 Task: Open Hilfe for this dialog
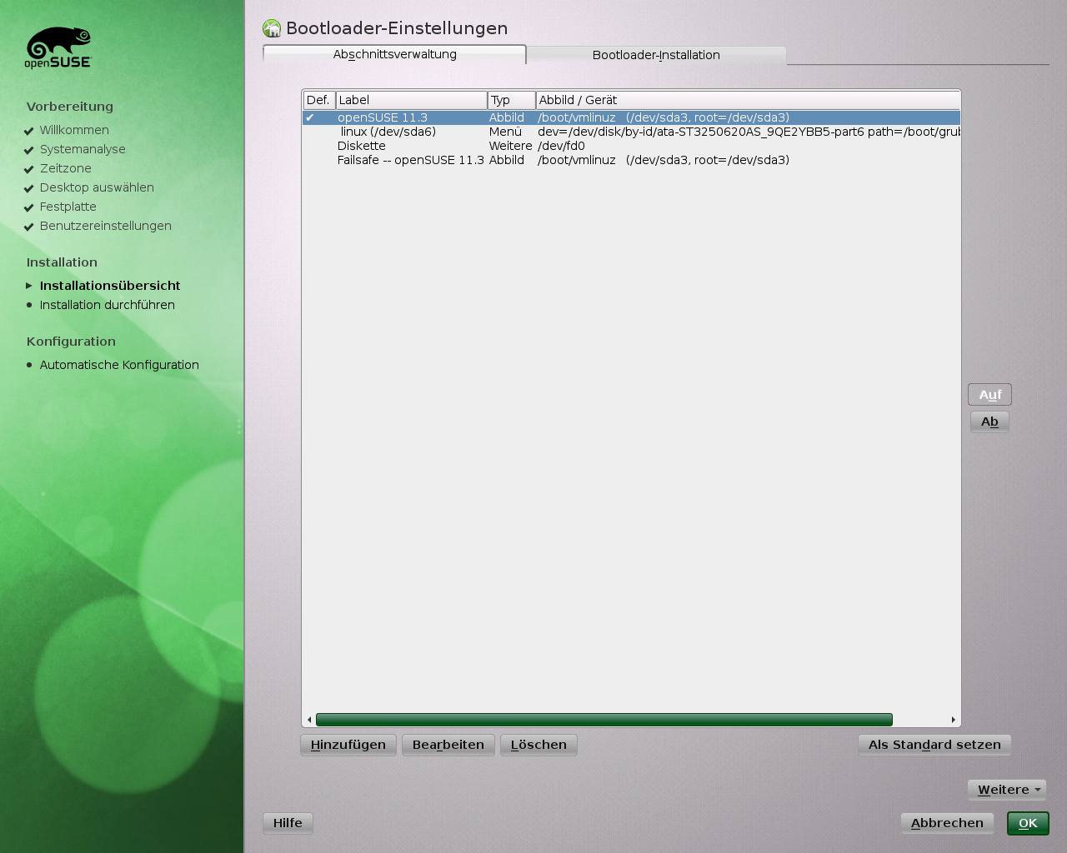pos(288,823)
